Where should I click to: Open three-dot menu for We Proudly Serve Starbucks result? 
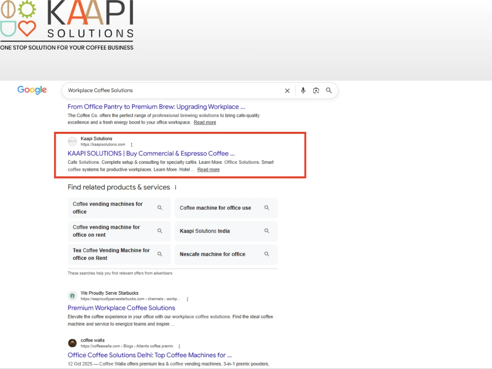pos(187,299)
